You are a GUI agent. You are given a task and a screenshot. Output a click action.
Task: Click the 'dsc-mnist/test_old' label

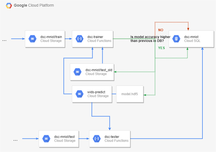pos(99,70)
